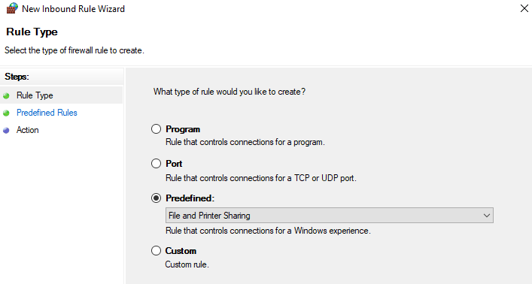This screenshot has width=532, height=284.
Task: Open the File and Printer Sharing combo box
Action: [330, 216]
